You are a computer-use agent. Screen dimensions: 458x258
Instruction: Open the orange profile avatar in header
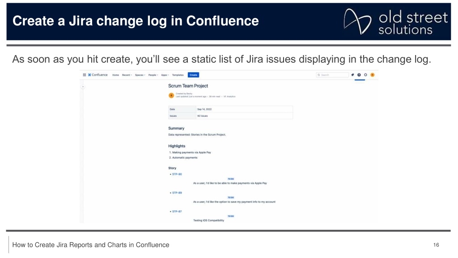[x=373, y=75]
